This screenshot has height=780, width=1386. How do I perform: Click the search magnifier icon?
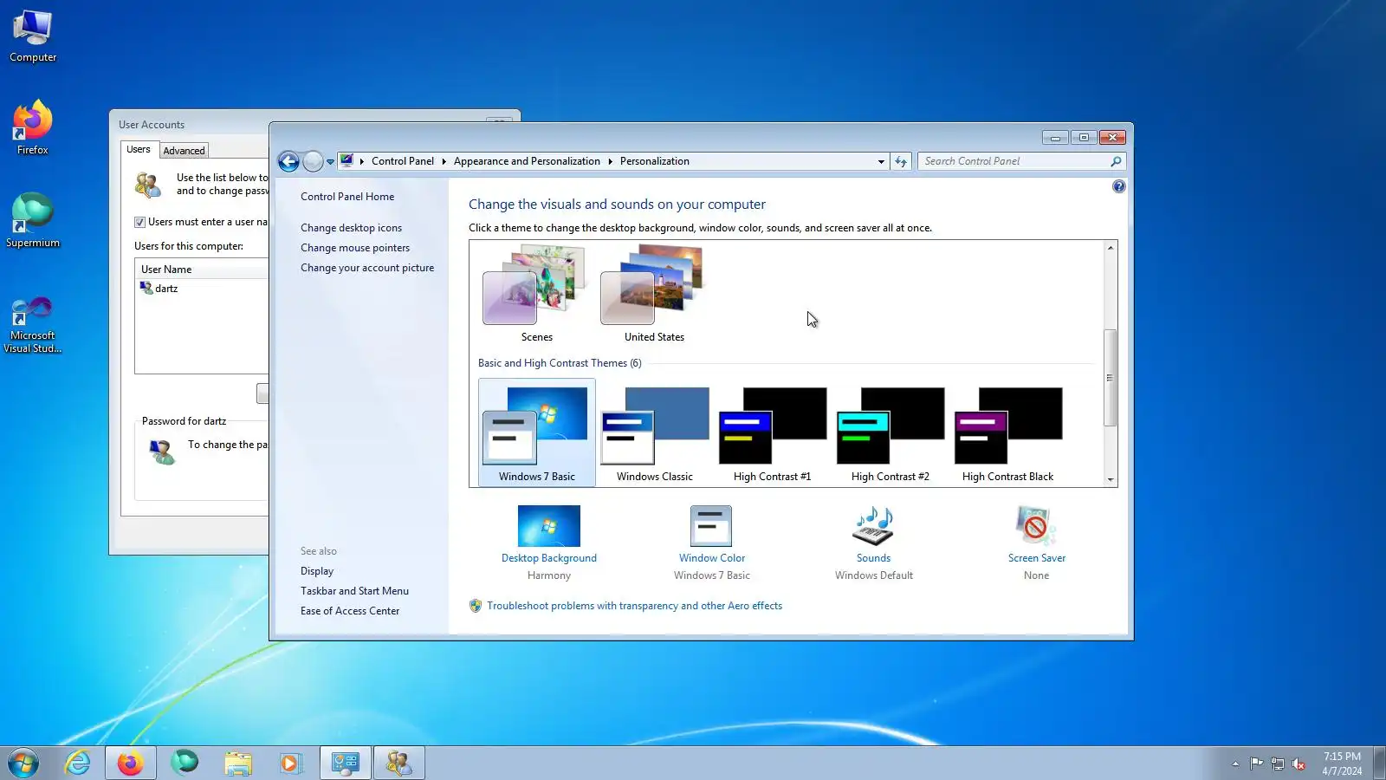1116,161
